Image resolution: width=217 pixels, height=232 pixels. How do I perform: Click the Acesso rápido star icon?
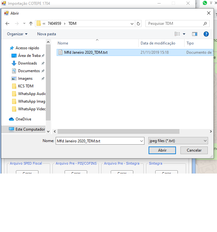point(12,48)
